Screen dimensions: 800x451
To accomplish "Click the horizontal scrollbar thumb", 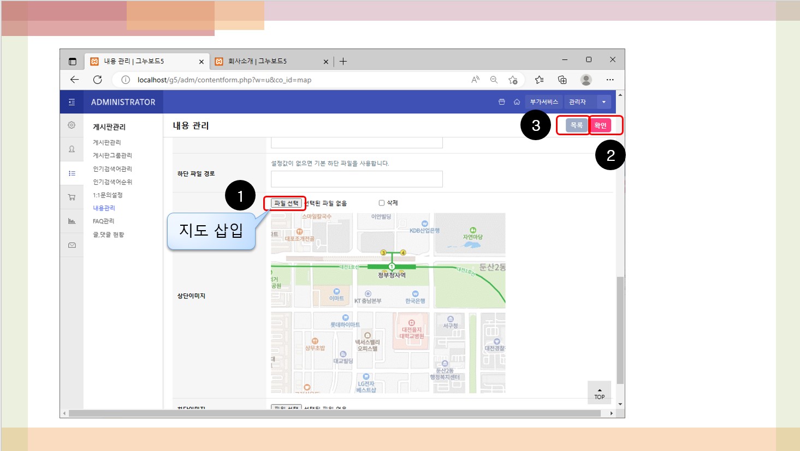I will tap(335, 413).
